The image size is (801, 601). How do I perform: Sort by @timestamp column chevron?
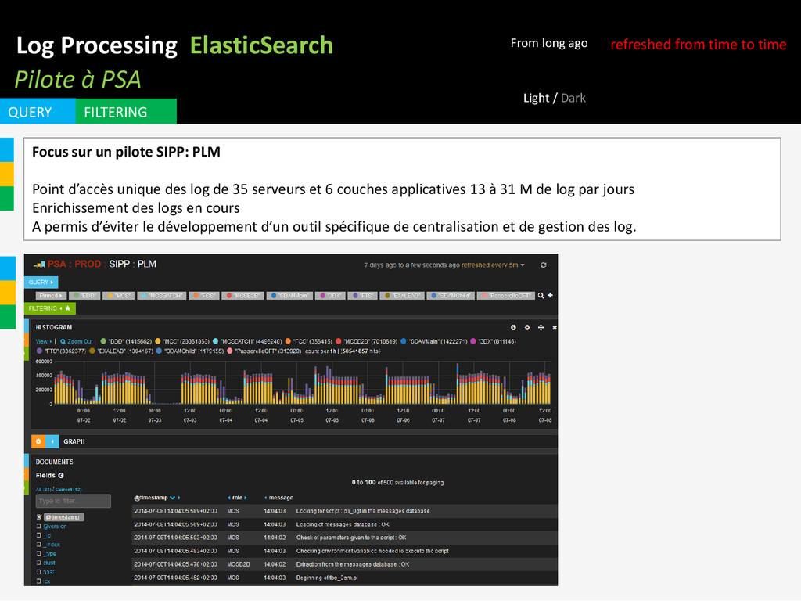point(173,498)
